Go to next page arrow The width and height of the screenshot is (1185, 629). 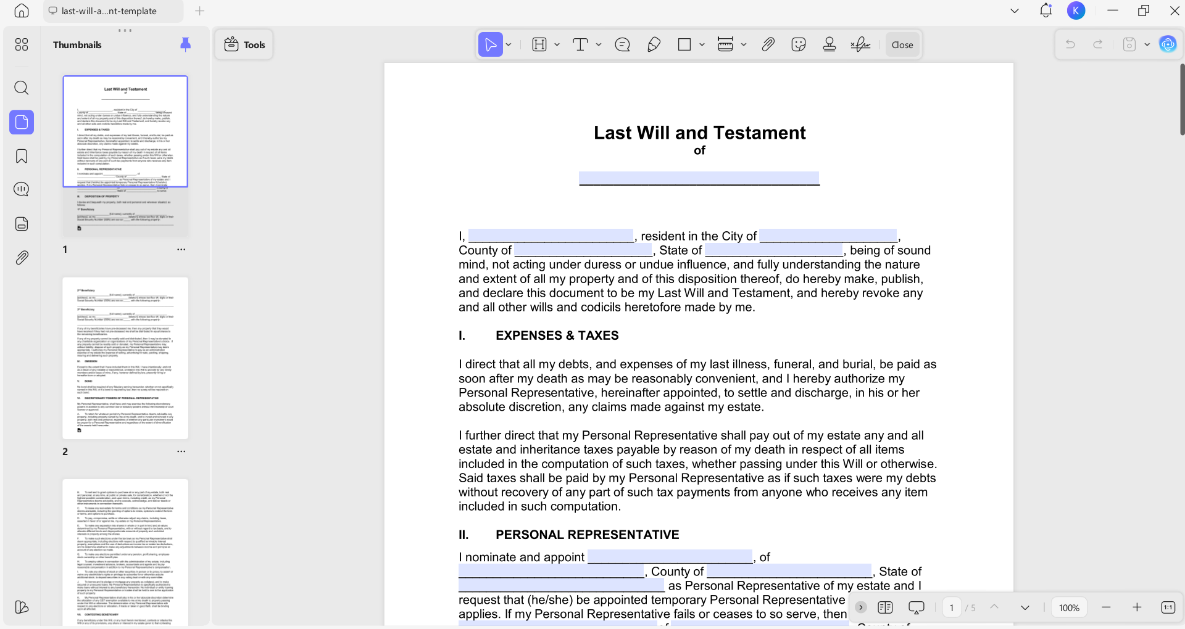(x=1025, y=607)
